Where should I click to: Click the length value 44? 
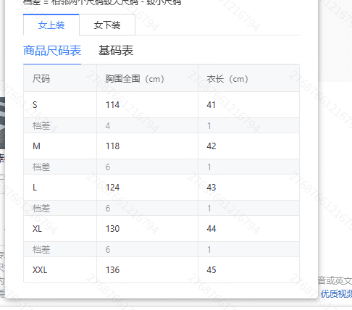click(x=211, y=229)
